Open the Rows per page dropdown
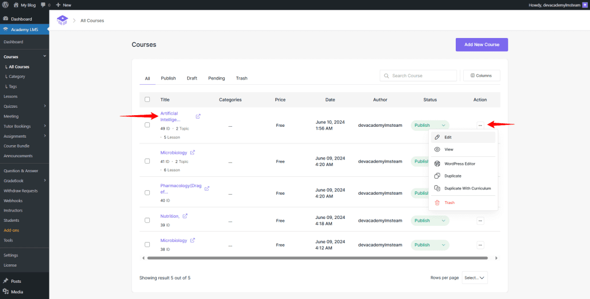Image resolution: width=590 pixels, height=299 pixels. point(474,278)
